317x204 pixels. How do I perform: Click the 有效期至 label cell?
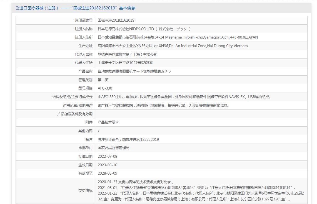click(55, 173)
